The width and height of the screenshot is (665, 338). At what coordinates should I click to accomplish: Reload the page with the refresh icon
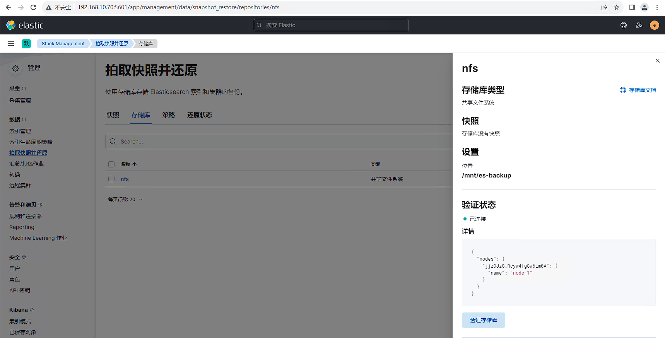[x=33, y=7]
